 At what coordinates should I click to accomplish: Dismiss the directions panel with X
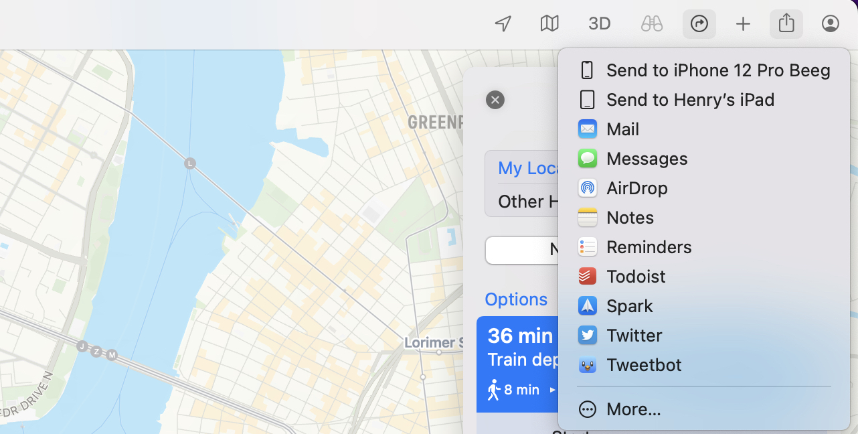click(495, 99)
